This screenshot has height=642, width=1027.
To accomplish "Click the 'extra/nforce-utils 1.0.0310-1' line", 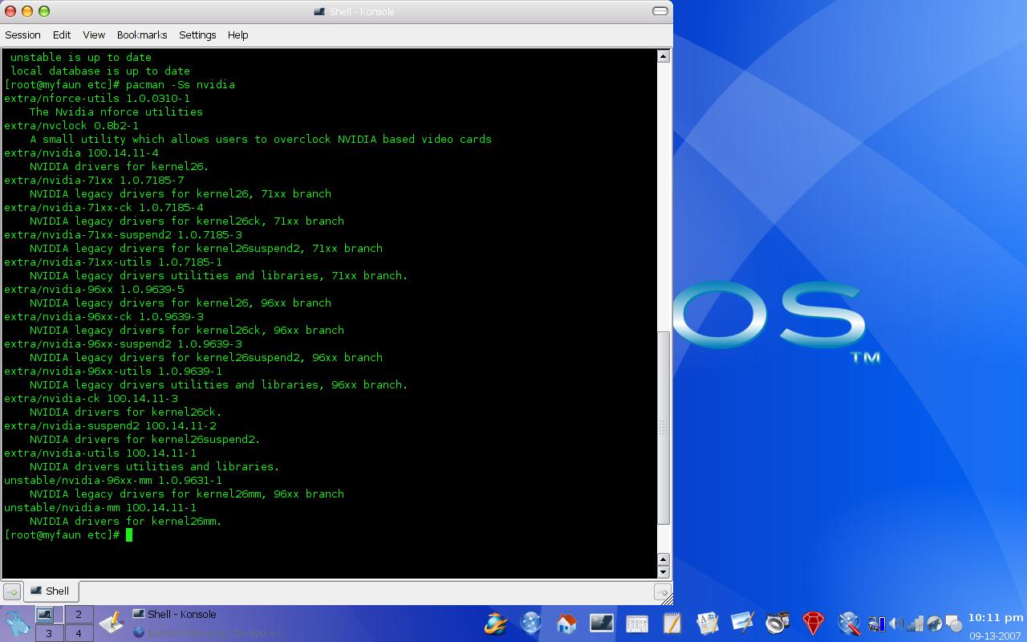I will (97, 98).
